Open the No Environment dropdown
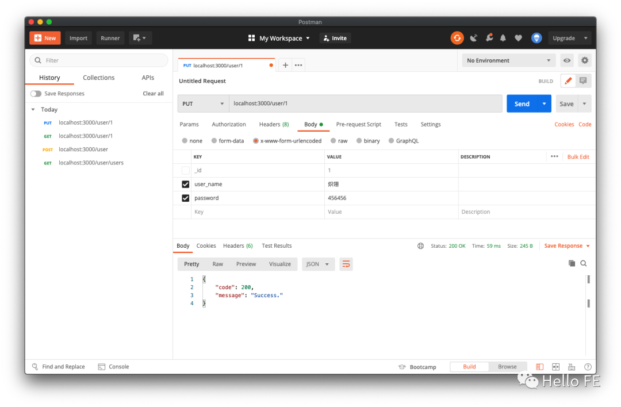 tap(508, 60)
